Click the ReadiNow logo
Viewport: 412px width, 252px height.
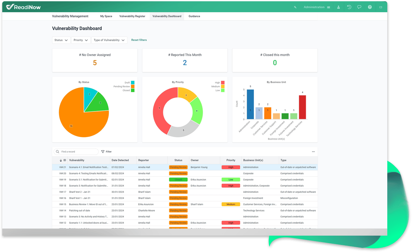[23, 7]
